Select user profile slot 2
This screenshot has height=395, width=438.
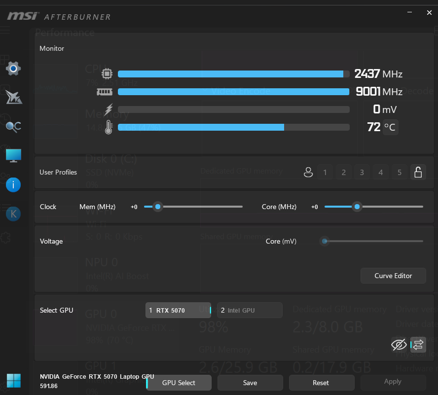click(344, 173)
